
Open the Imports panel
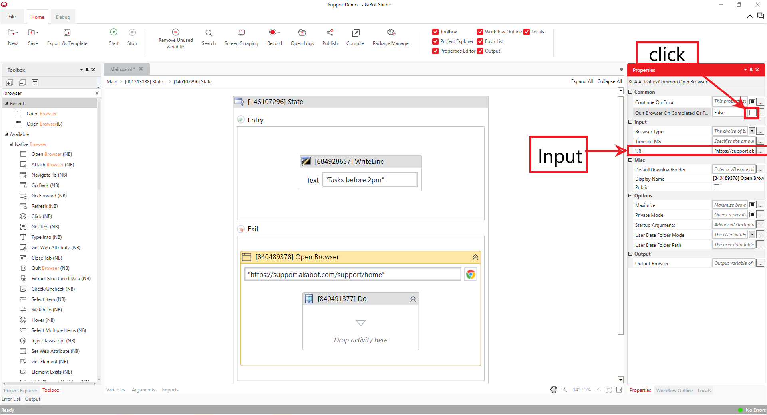[170, 390]
